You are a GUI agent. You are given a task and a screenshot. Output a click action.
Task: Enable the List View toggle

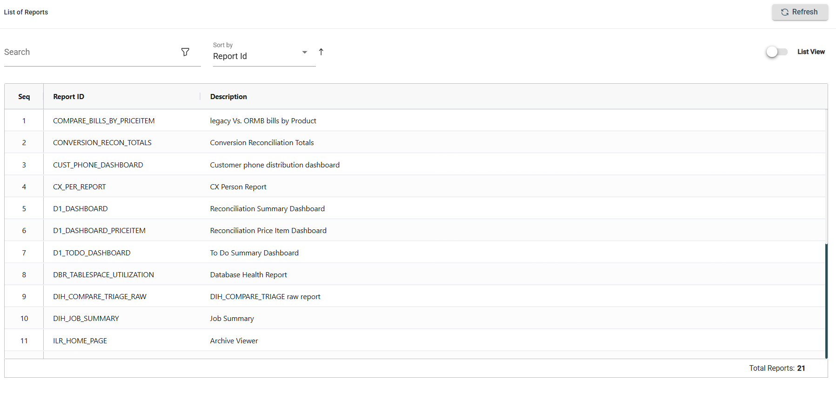(x=776, y=52)
